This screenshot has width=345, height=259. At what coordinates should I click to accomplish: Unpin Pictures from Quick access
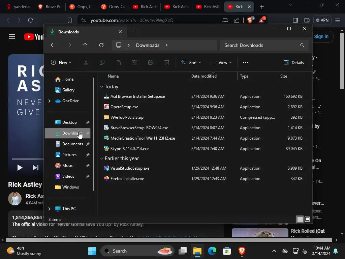click(88, 154)
